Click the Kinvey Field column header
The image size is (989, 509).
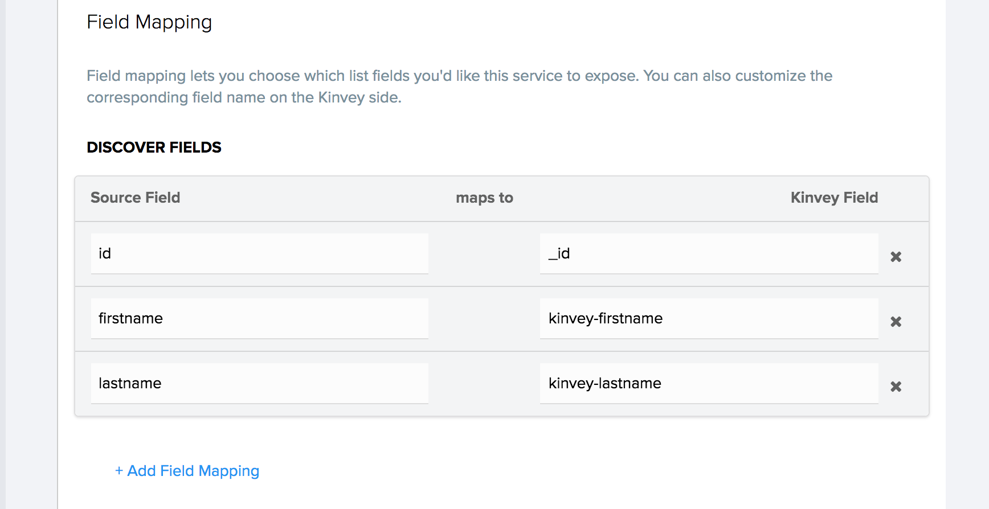(x=834, y=198)
